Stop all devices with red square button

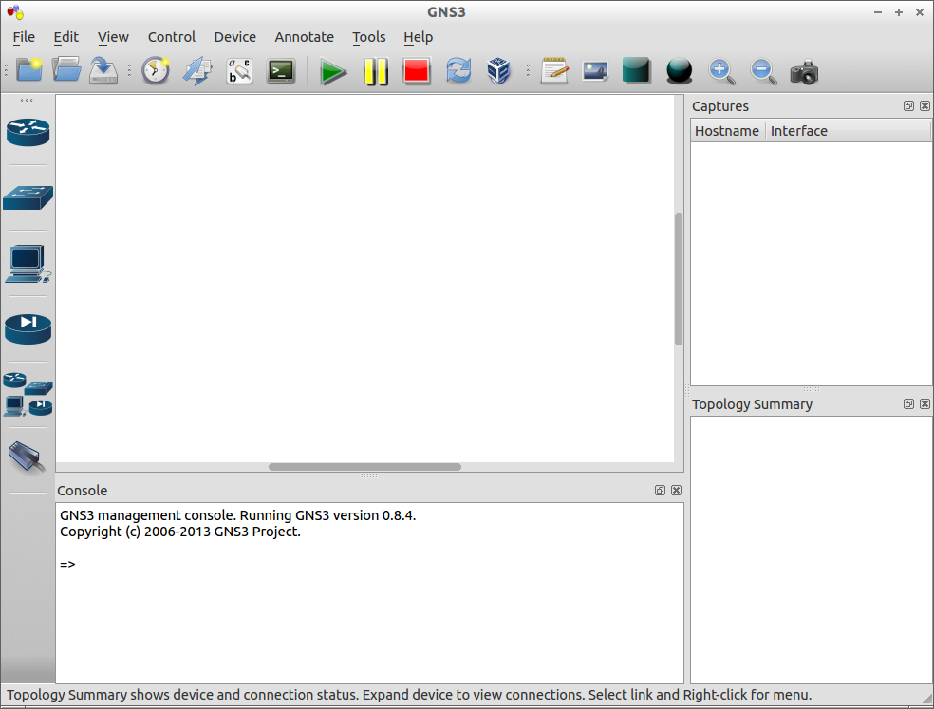[417, 71]
